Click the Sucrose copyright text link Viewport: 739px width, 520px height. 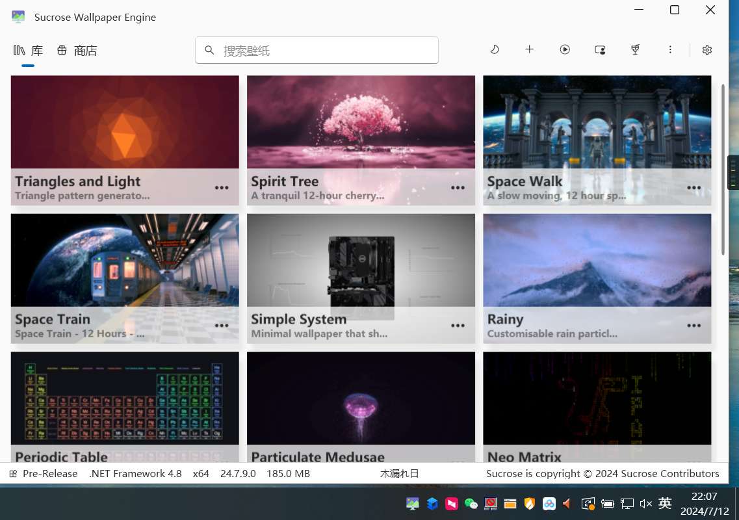(602, 474)
